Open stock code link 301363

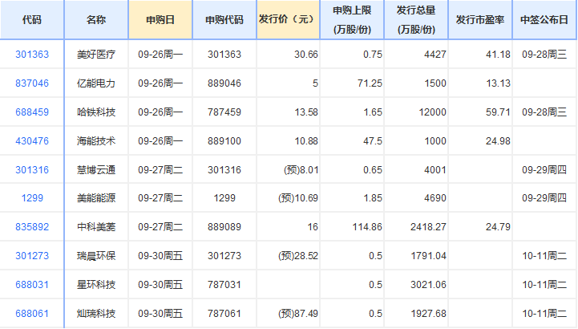[x=32, y=54]
